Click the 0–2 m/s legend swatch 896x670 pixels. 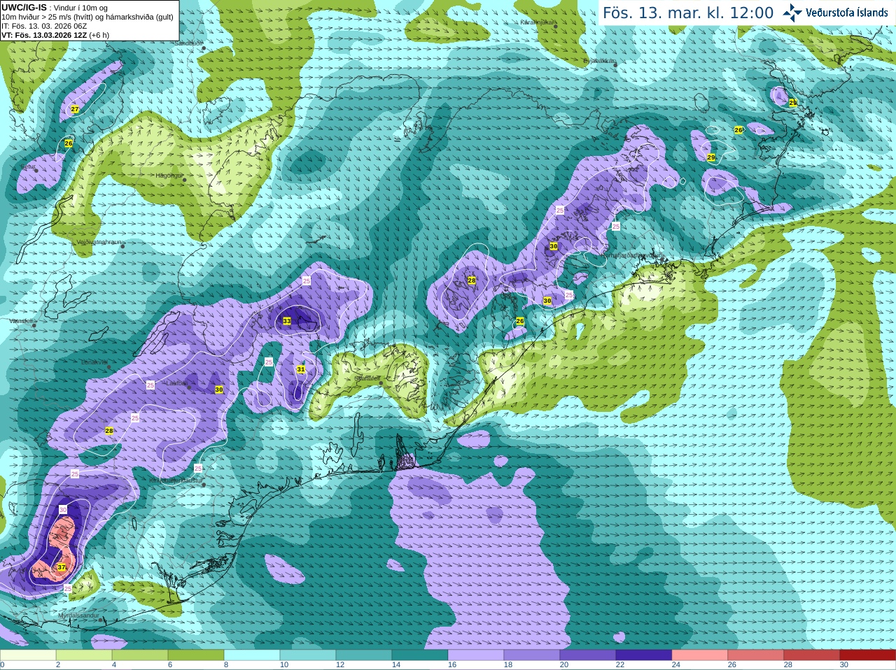[28, 655]
